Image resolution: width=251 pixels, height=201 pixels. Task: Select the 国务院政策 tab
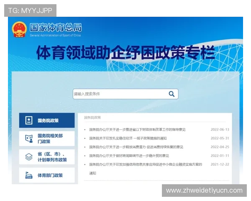pyautogui.click(x=47, y=120)
